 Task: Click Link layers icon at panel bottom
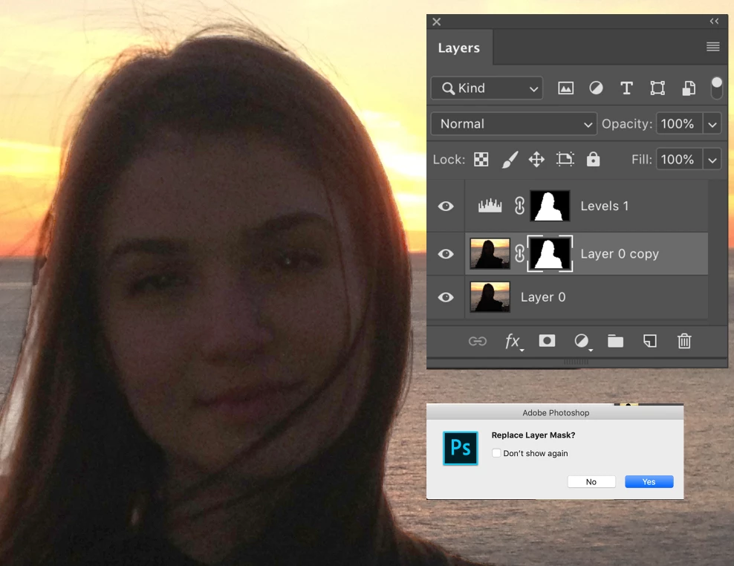[x=478, y=341]
